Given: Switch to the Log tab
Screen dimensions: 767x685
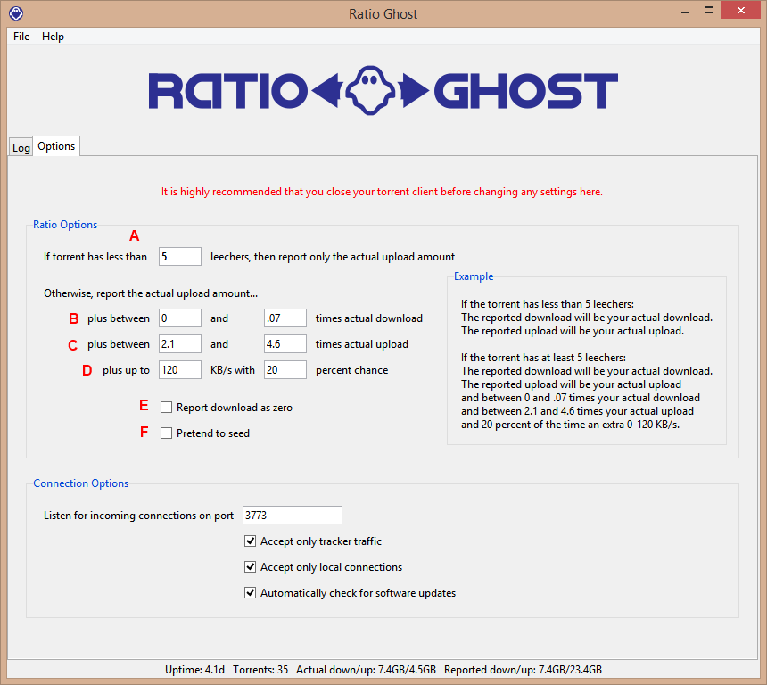Looking at the screenshot, I should click(21, 147).
